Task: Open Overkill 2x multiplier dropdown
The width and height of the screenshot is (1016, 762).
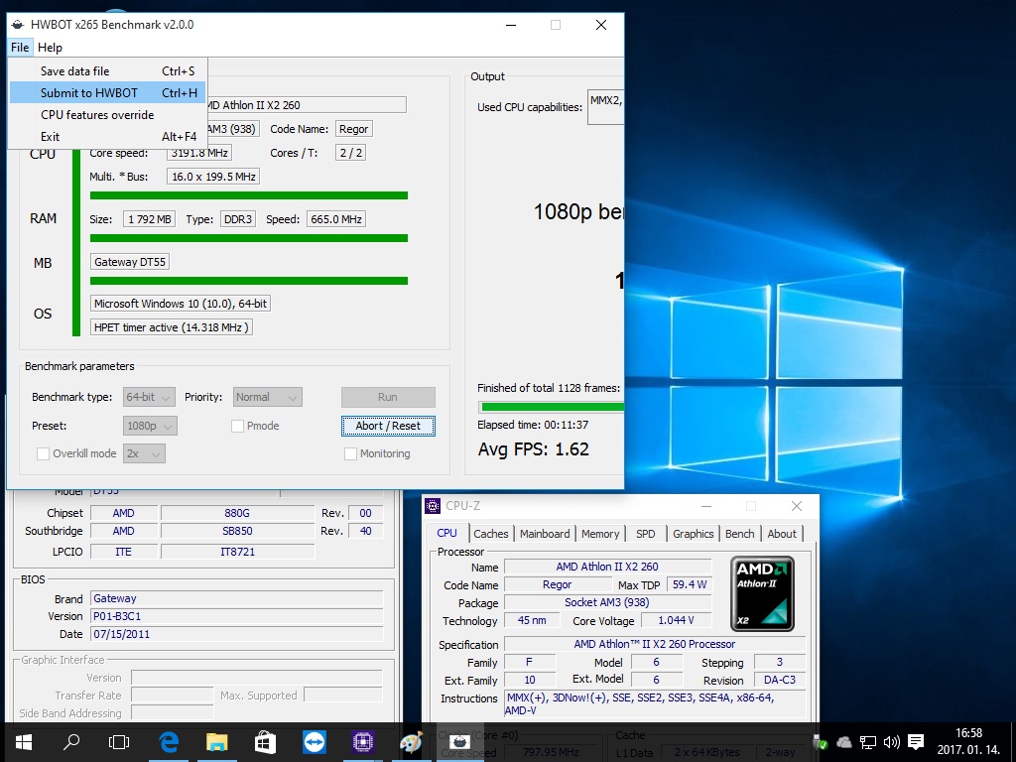Action: tap(144, 453)
